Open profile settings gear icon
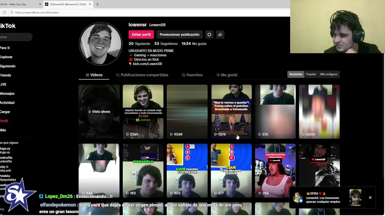The height and width of the screenshot is (216, 385). click(x=209, y=34)
